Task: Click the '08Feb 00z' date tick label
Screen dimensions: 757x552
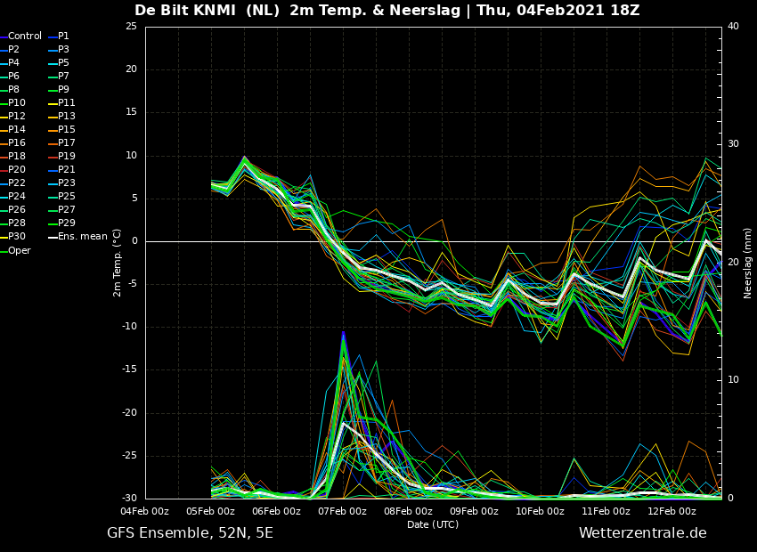Action: [x=409, y=511]
